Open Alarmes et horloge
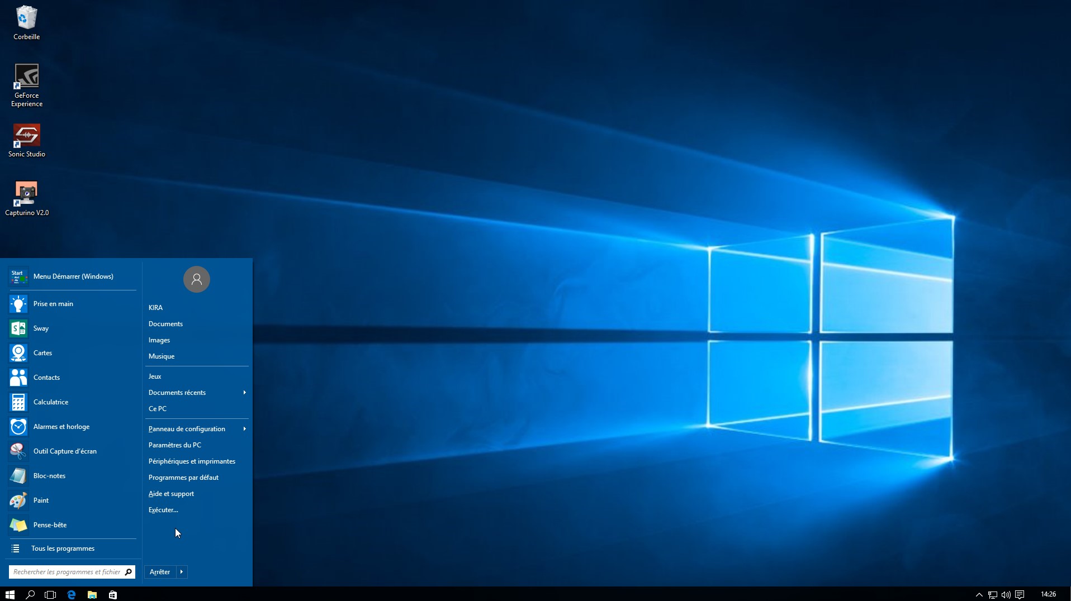Screen dimensions: 1071x601 tap(72, 427)
